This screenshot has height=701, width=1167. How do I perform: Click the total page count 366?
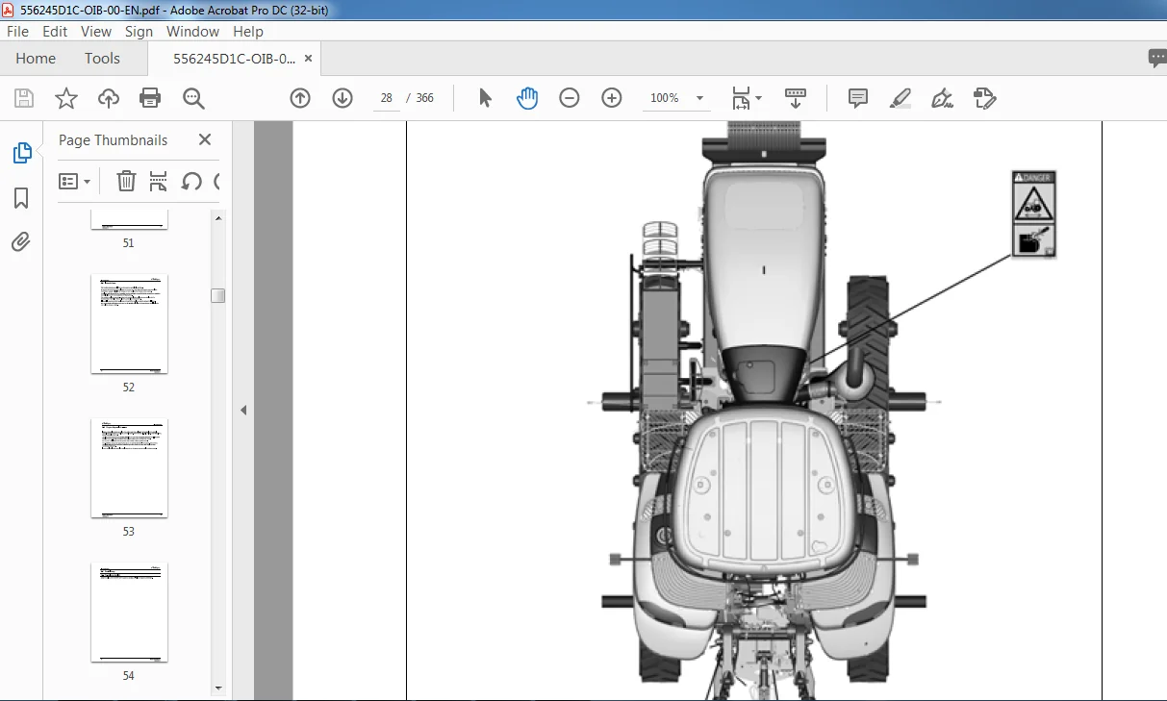coord(424,98)
